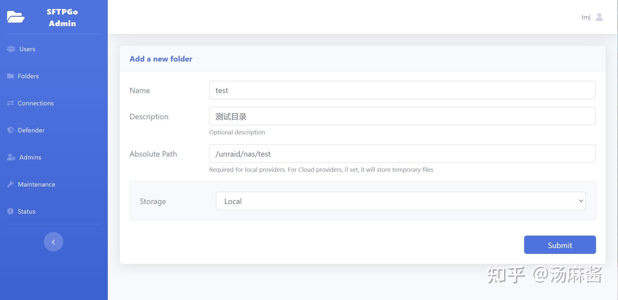The width and height of the screenshot is (618, 300).
Task: Click the Description field with 测试目录
Action: [402, 116]
